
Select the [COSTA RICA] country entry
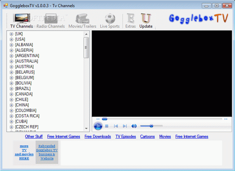(x=27, y=116)
